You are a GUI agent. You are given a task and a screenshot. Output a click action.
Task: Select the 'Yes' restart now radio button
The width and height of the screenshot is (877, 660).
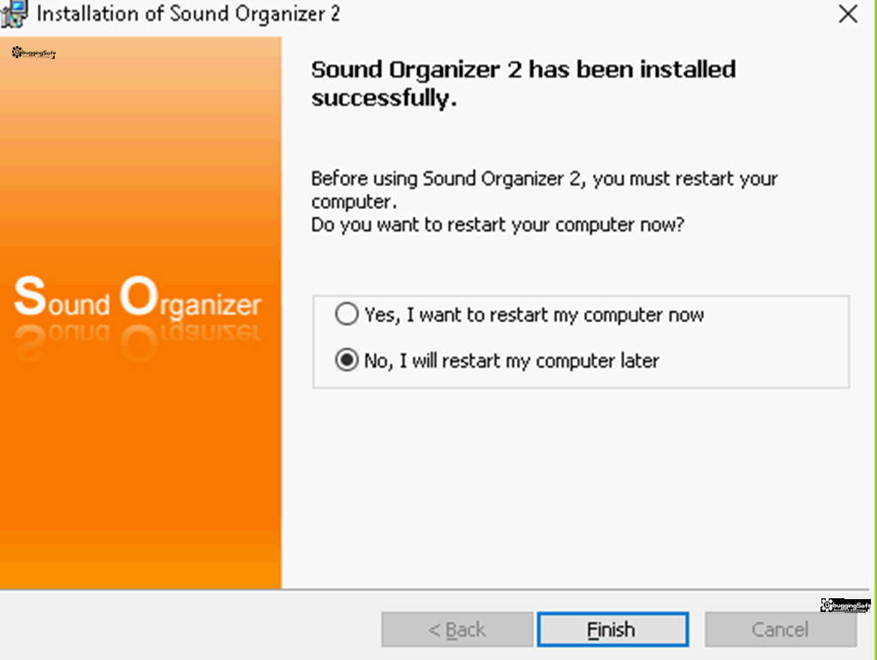pyautogui.click(x=347, y=314)
